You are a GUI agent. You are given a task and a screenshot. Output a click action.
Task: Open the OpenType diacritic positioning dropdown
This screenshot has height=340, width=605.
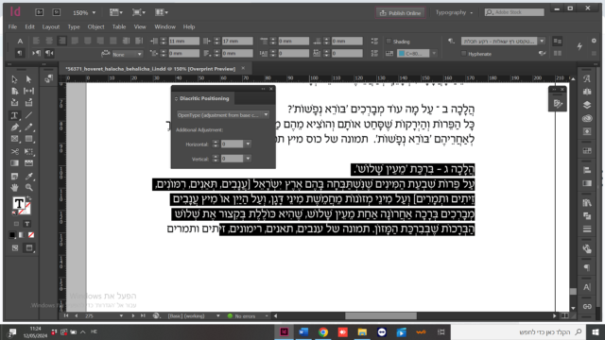(223, 115)
